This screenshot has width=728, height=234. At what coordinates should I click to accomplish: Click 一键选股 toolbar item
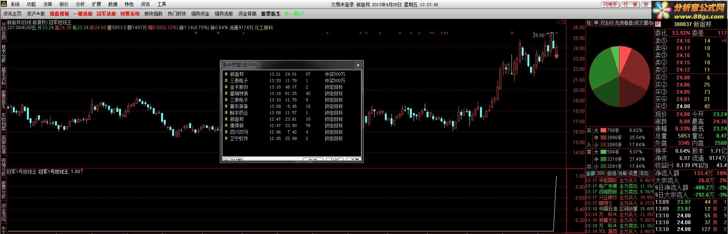click(83, 14)
